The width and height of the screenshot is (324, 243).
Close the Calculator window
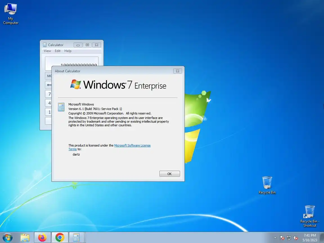click(96, 45)
